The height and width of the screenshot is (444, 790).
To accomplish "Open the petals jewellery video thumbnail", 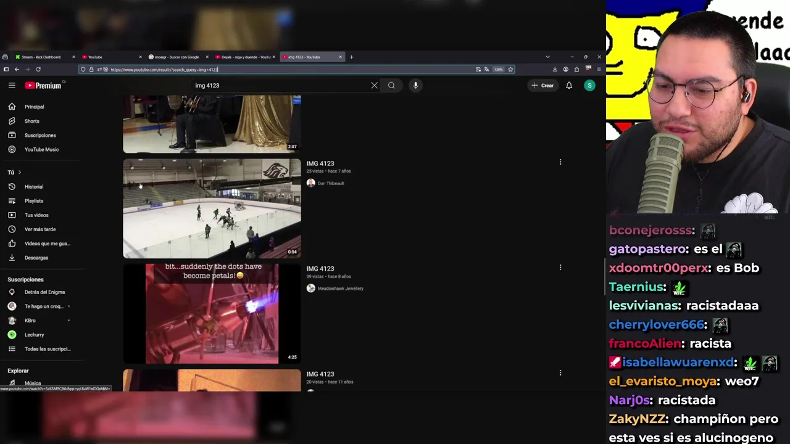I will (x=212, y=314).
